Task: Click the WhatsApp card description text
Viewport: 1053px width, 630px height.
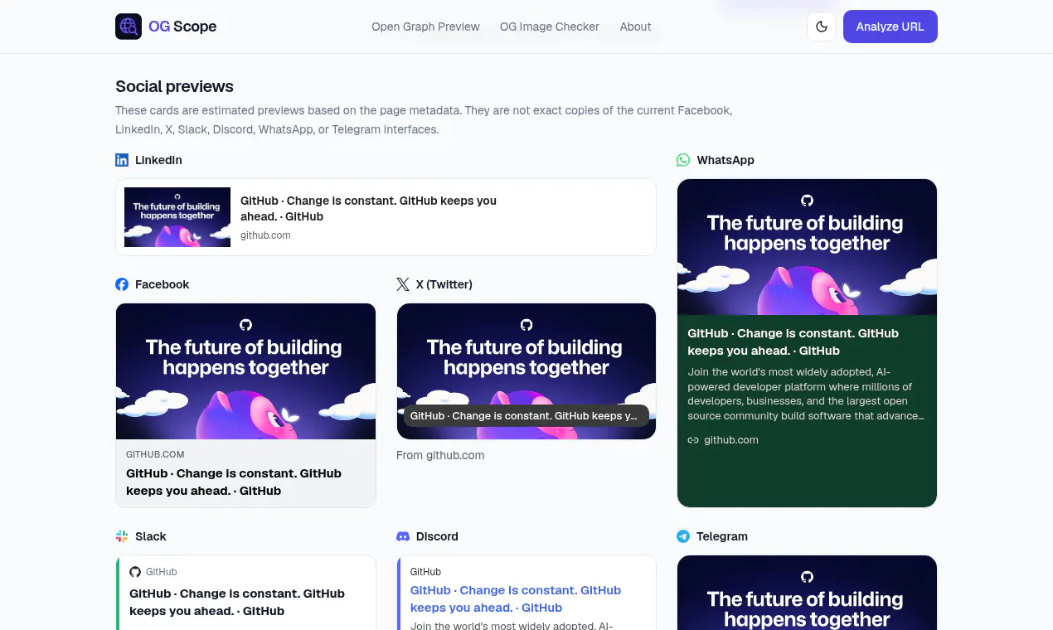Action: pos(806,394)
